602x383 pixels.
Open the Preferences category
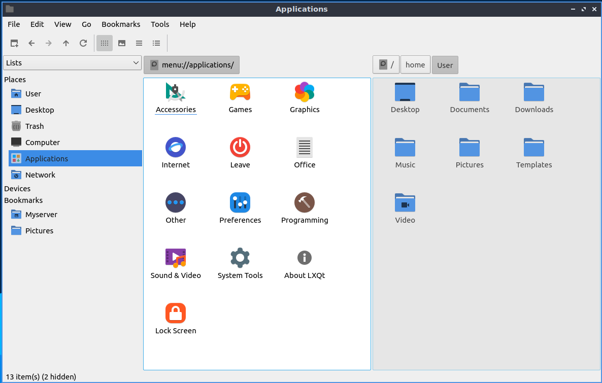point(240,203)
